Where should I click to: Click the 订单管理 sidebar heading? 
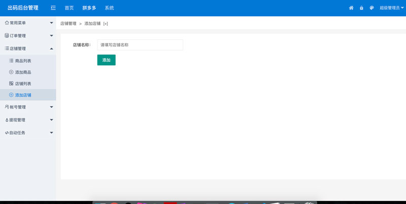pos(18,35)
